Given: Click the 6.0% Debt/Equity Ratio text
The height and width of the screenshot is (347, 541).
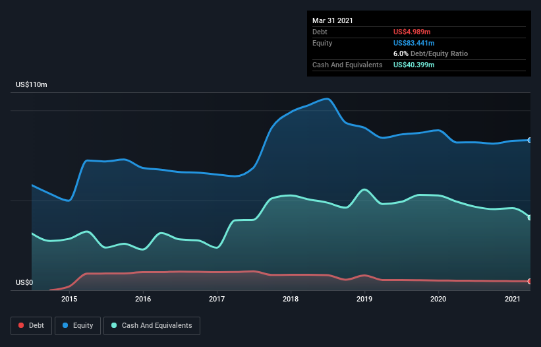Looking at the screenshot, I should pyautogui.click(x=430, y=54).
